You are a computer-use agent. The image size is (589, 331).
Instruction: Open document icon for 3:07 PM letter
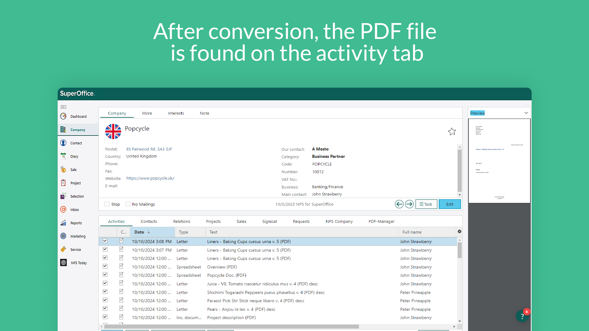(x=121, y=249)
